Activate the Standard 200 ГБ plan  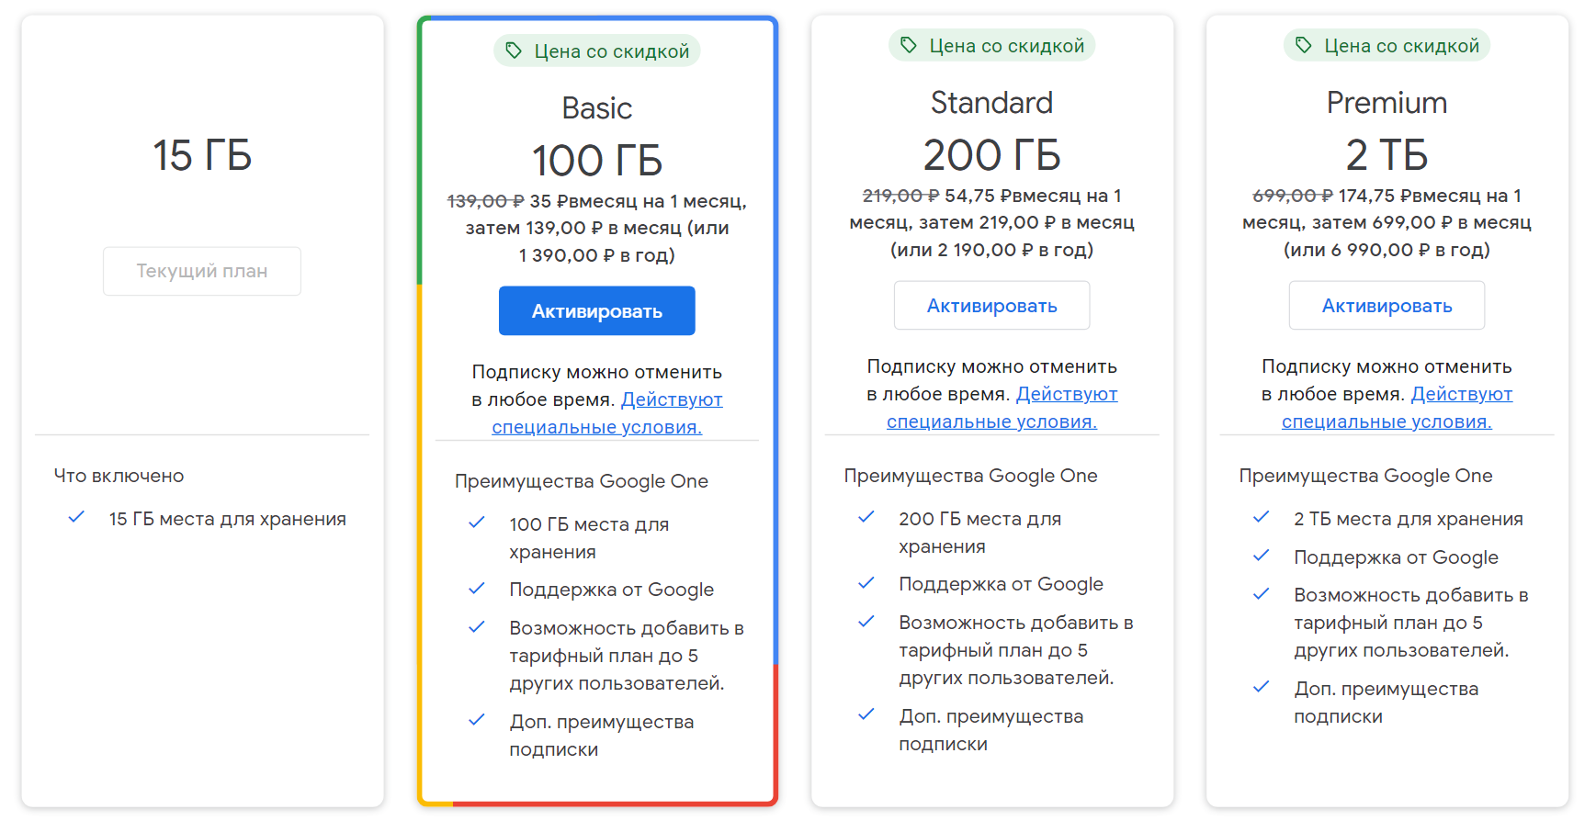point(991,306)
